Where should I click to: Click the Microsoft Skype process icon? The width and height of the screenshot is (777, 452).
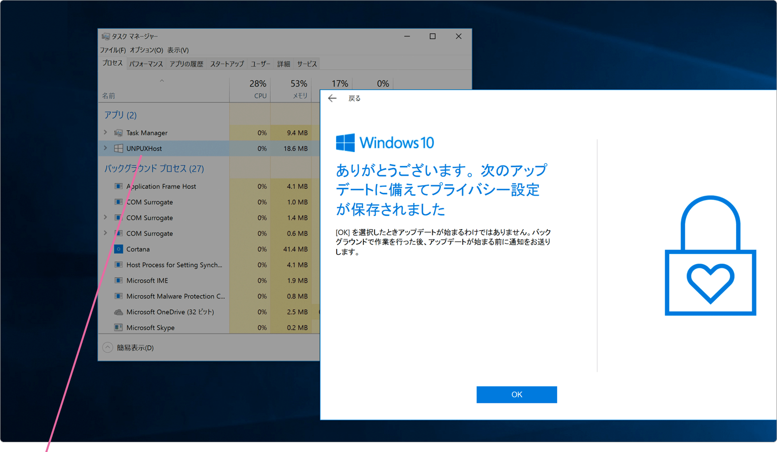point(118,328)
